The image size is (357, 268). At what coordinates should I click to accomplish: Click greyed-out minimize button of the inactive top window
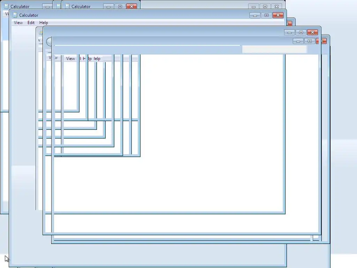tap(254, 6)
